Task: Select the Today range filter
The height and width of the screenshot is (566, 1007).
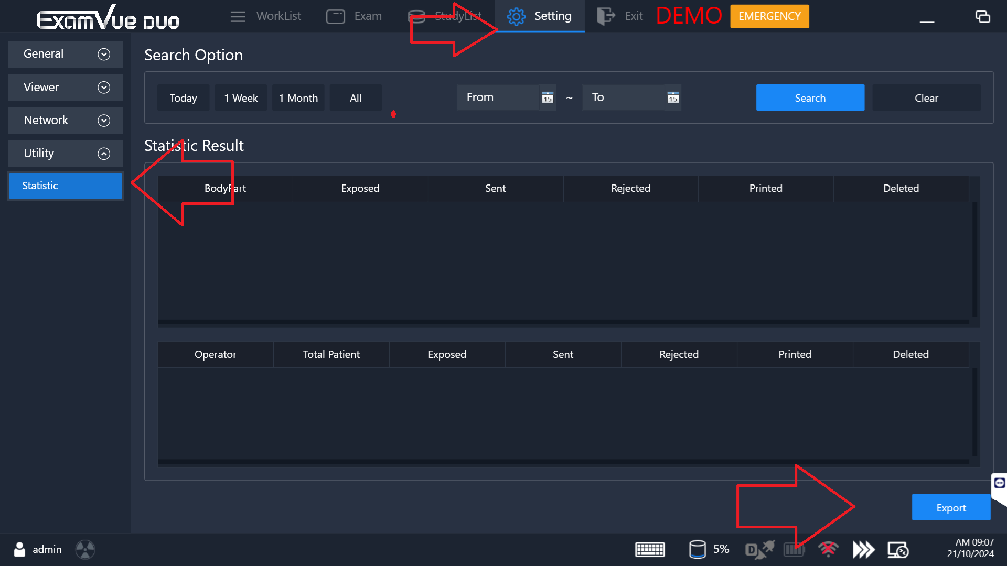Action: 183,98
